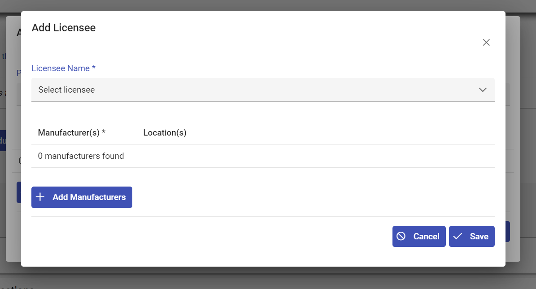This screenshot has height=289, width=536.
Task: Expand the licensee chevron arrow
Action: [x=483, y=89]
